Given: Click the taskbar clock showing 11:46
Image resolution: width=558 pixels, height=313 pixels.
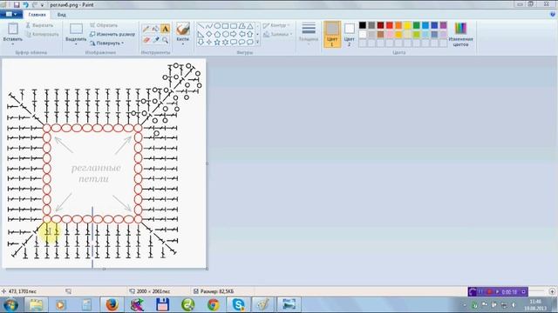Looking at the screenshot, I should point(535,304).
